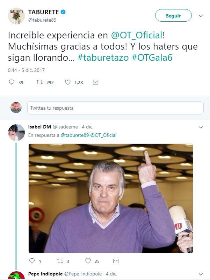This screenshot has height=280, width=210.
Task: Open more options chevron for TABURETE tweet
Action: click(201, 16)
